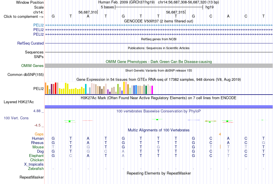
Task: Click the gray G in Rhesus row
Action: click(x=264, y=143)
